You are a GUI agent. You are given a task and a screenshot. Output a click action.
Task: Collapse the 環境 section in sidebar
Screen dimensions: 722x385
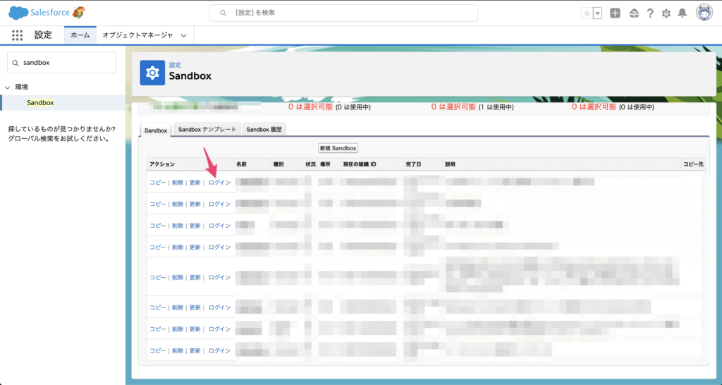pyautogui.click(x=8, y=87)
